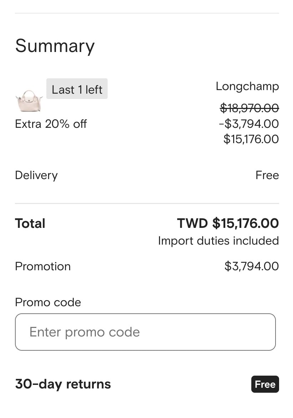
Task: Select the Summary heading
Action: tap(55, 46)
